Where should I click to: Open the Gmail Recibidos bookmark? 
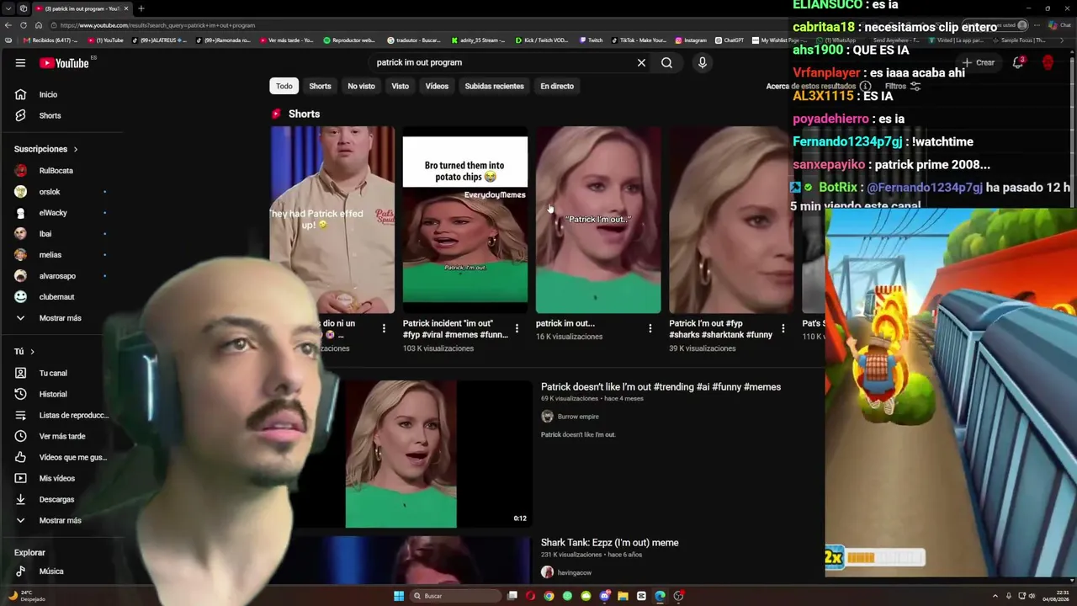pos(51,40)
